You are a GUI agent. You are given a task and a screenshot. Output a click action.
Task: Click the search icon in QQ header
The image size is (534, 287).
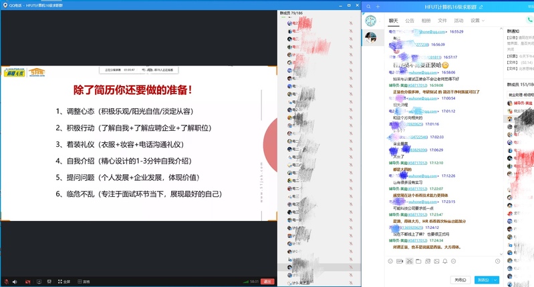click(369, 6)
